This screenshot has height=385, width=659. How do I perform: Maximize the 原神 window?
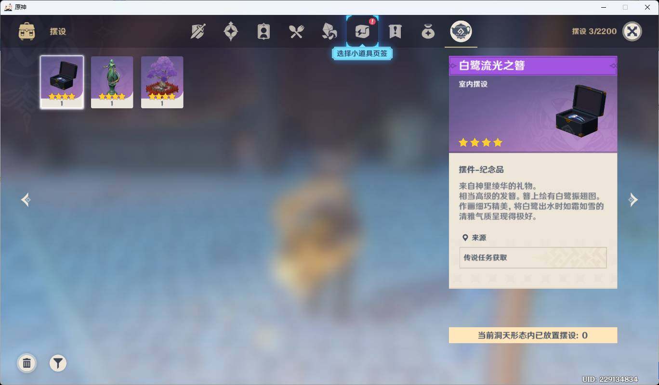pyautogui.click(x=625, y=7)
